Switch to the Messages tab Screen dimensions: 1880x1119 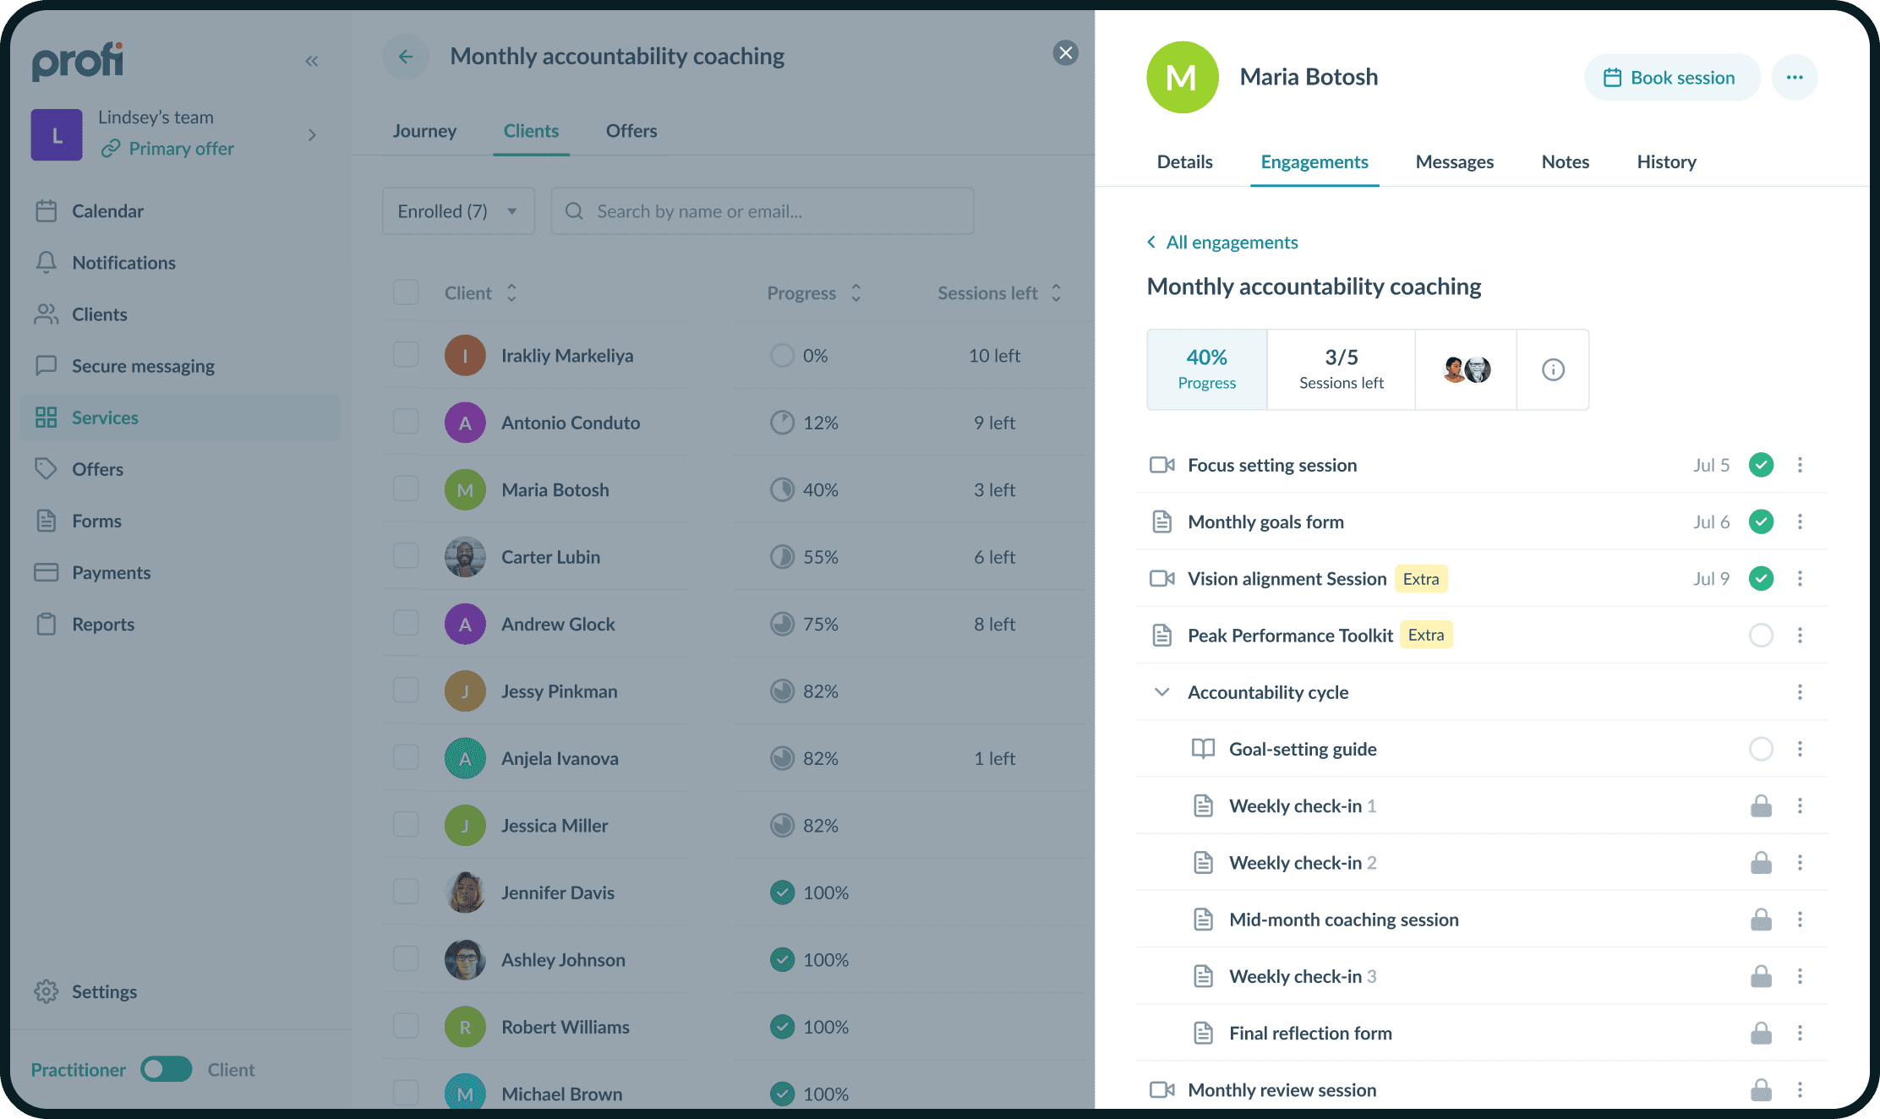coord(1454,162)
